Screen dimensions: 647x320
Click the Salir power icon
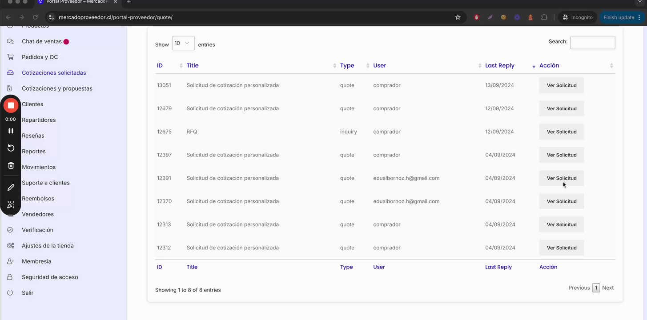pyautogui.click(x=10, y=293)
